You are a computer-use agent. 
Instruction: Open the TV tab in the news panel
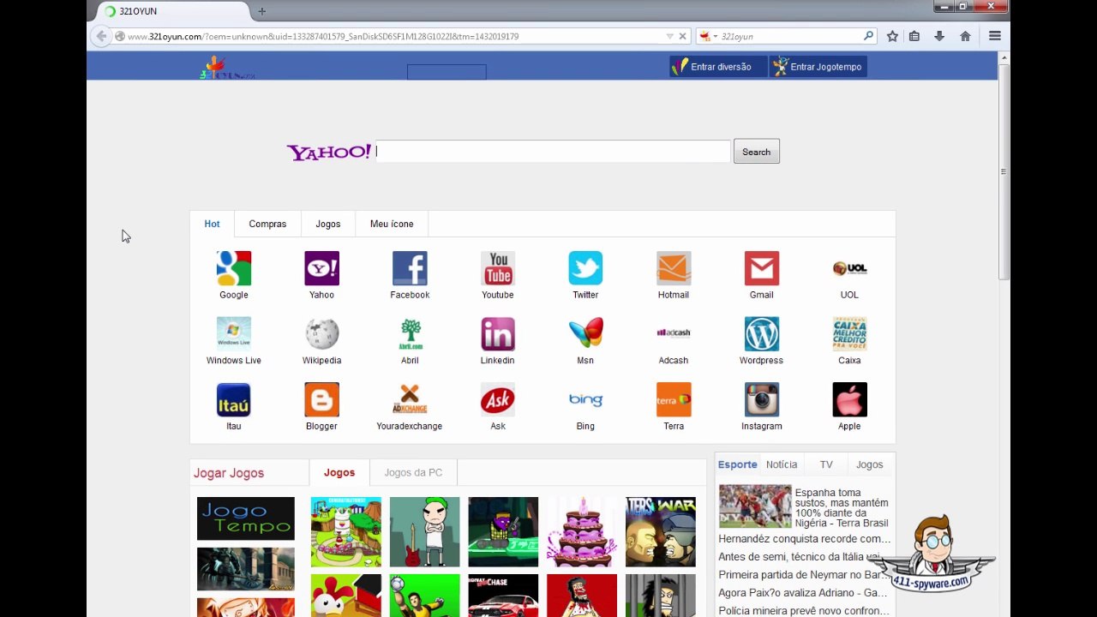click(826, 464)
